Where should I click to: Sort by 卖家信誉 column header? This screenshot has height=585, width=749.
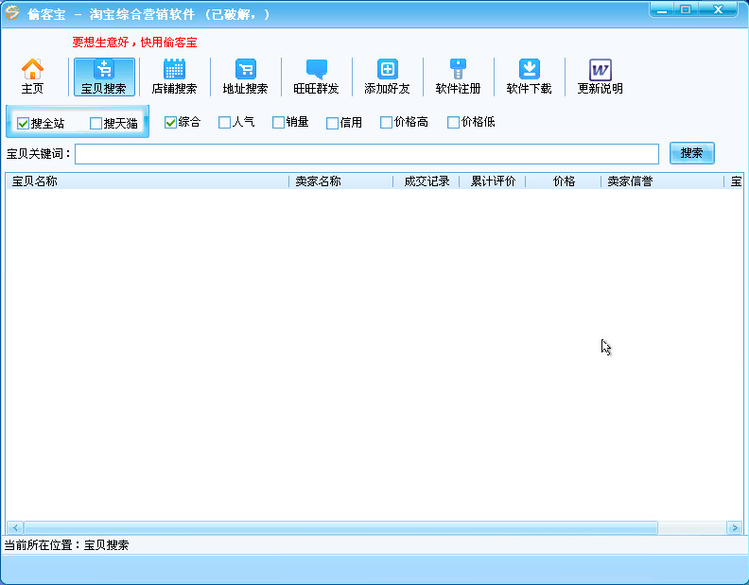coord(663,181)
